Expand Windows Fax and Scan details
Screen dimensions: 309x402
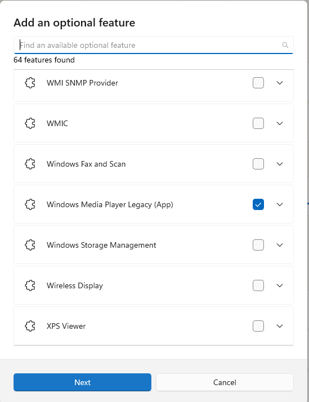coord(280,164)
